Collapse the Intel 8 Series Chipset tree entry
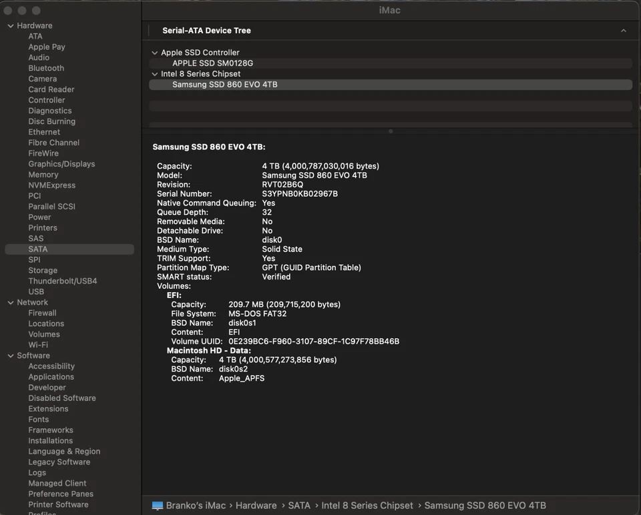This screenshot has height=515, width=641. coord(154,73)
